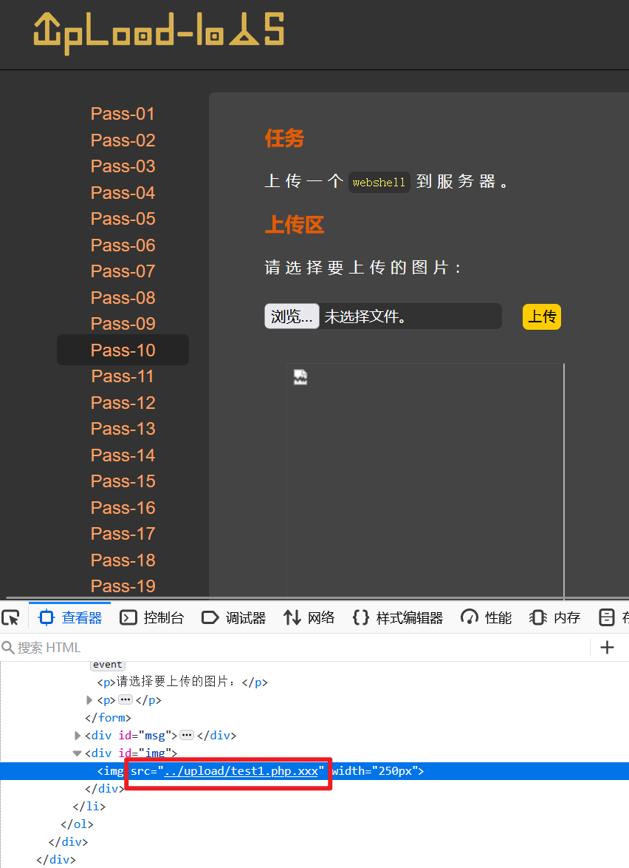Choose Pass-16 from the list

123,508
